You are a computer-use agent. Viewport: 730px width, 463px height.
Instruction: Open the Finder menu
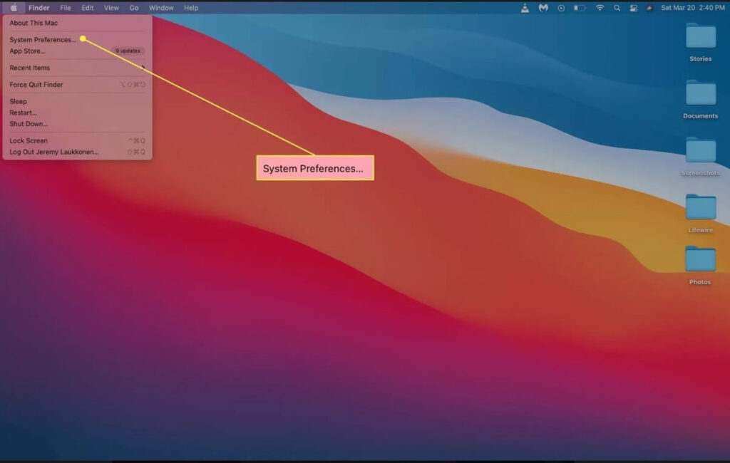coord(38,8)
